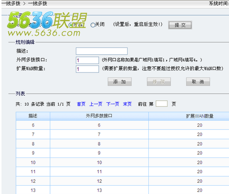Image resolution: width=229 pixels, height=194 pixels.
Task: Click the 共: 10 条记录 record count text
Action: pyautogui.click(x=30, y=104)
